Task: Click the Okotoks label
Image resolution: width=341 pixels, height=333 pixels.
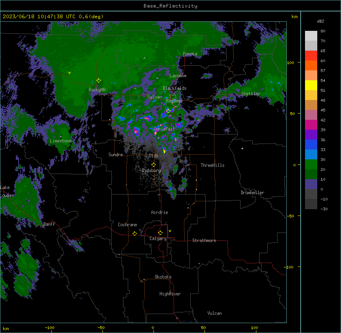Action: coord(163,277)
